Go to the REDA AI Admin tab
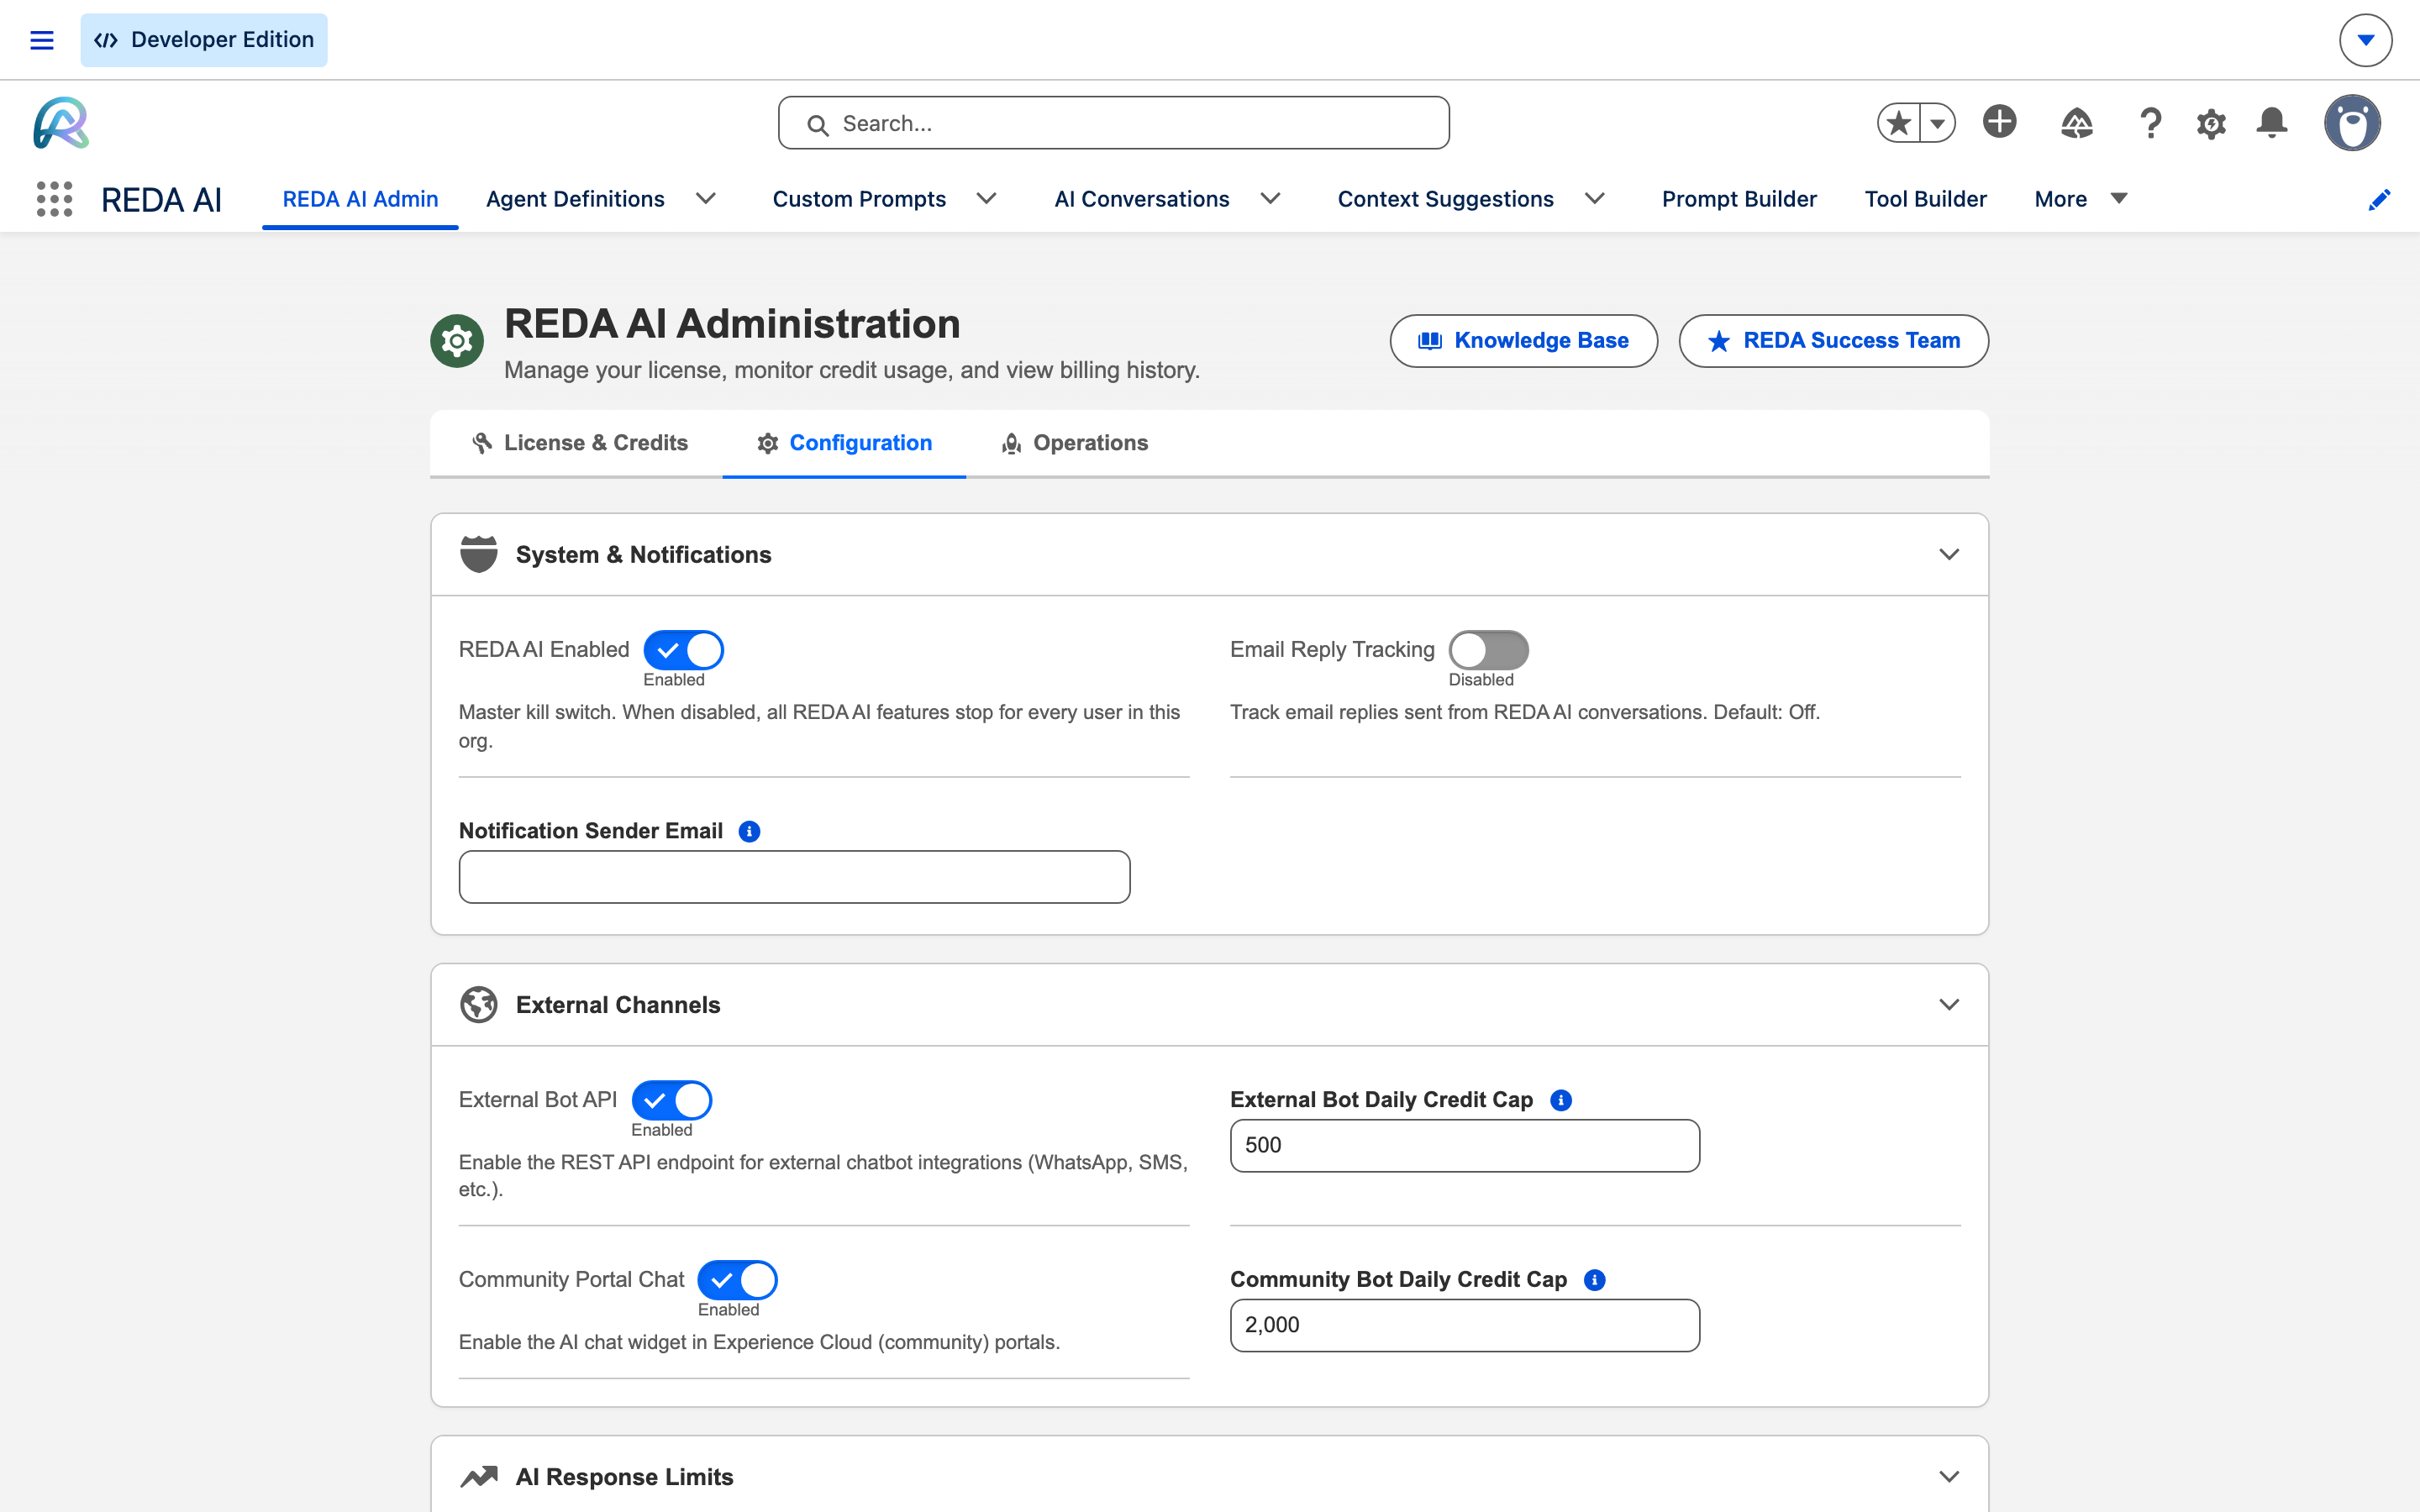The height and width of the screenshot is (1512, 2420). click(x=360, y=199)
